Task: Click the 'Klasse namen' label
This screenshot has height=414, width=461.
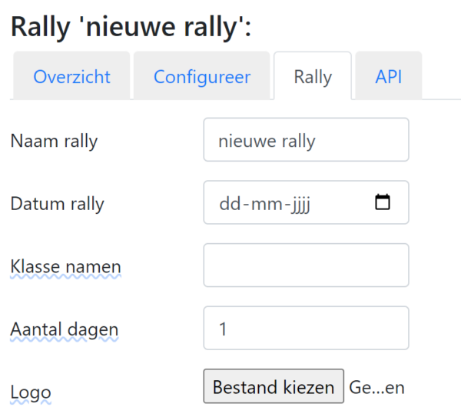Action: (65, 266)
